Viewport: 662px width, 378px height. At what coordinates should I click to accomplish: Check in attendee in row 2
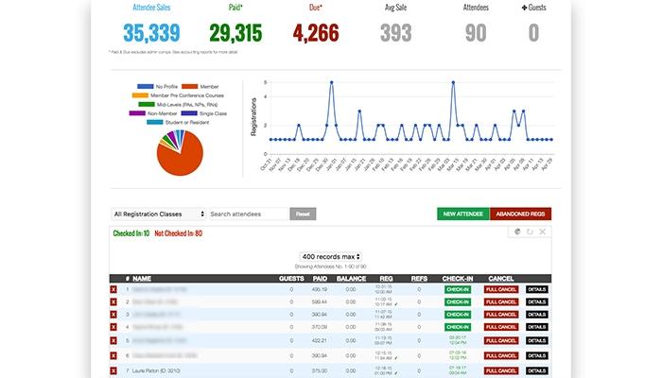458,302
